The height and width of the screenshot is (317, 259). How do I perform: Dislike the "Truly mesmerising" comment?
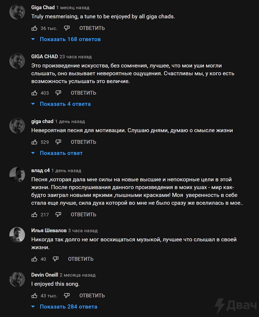point(67,28)
